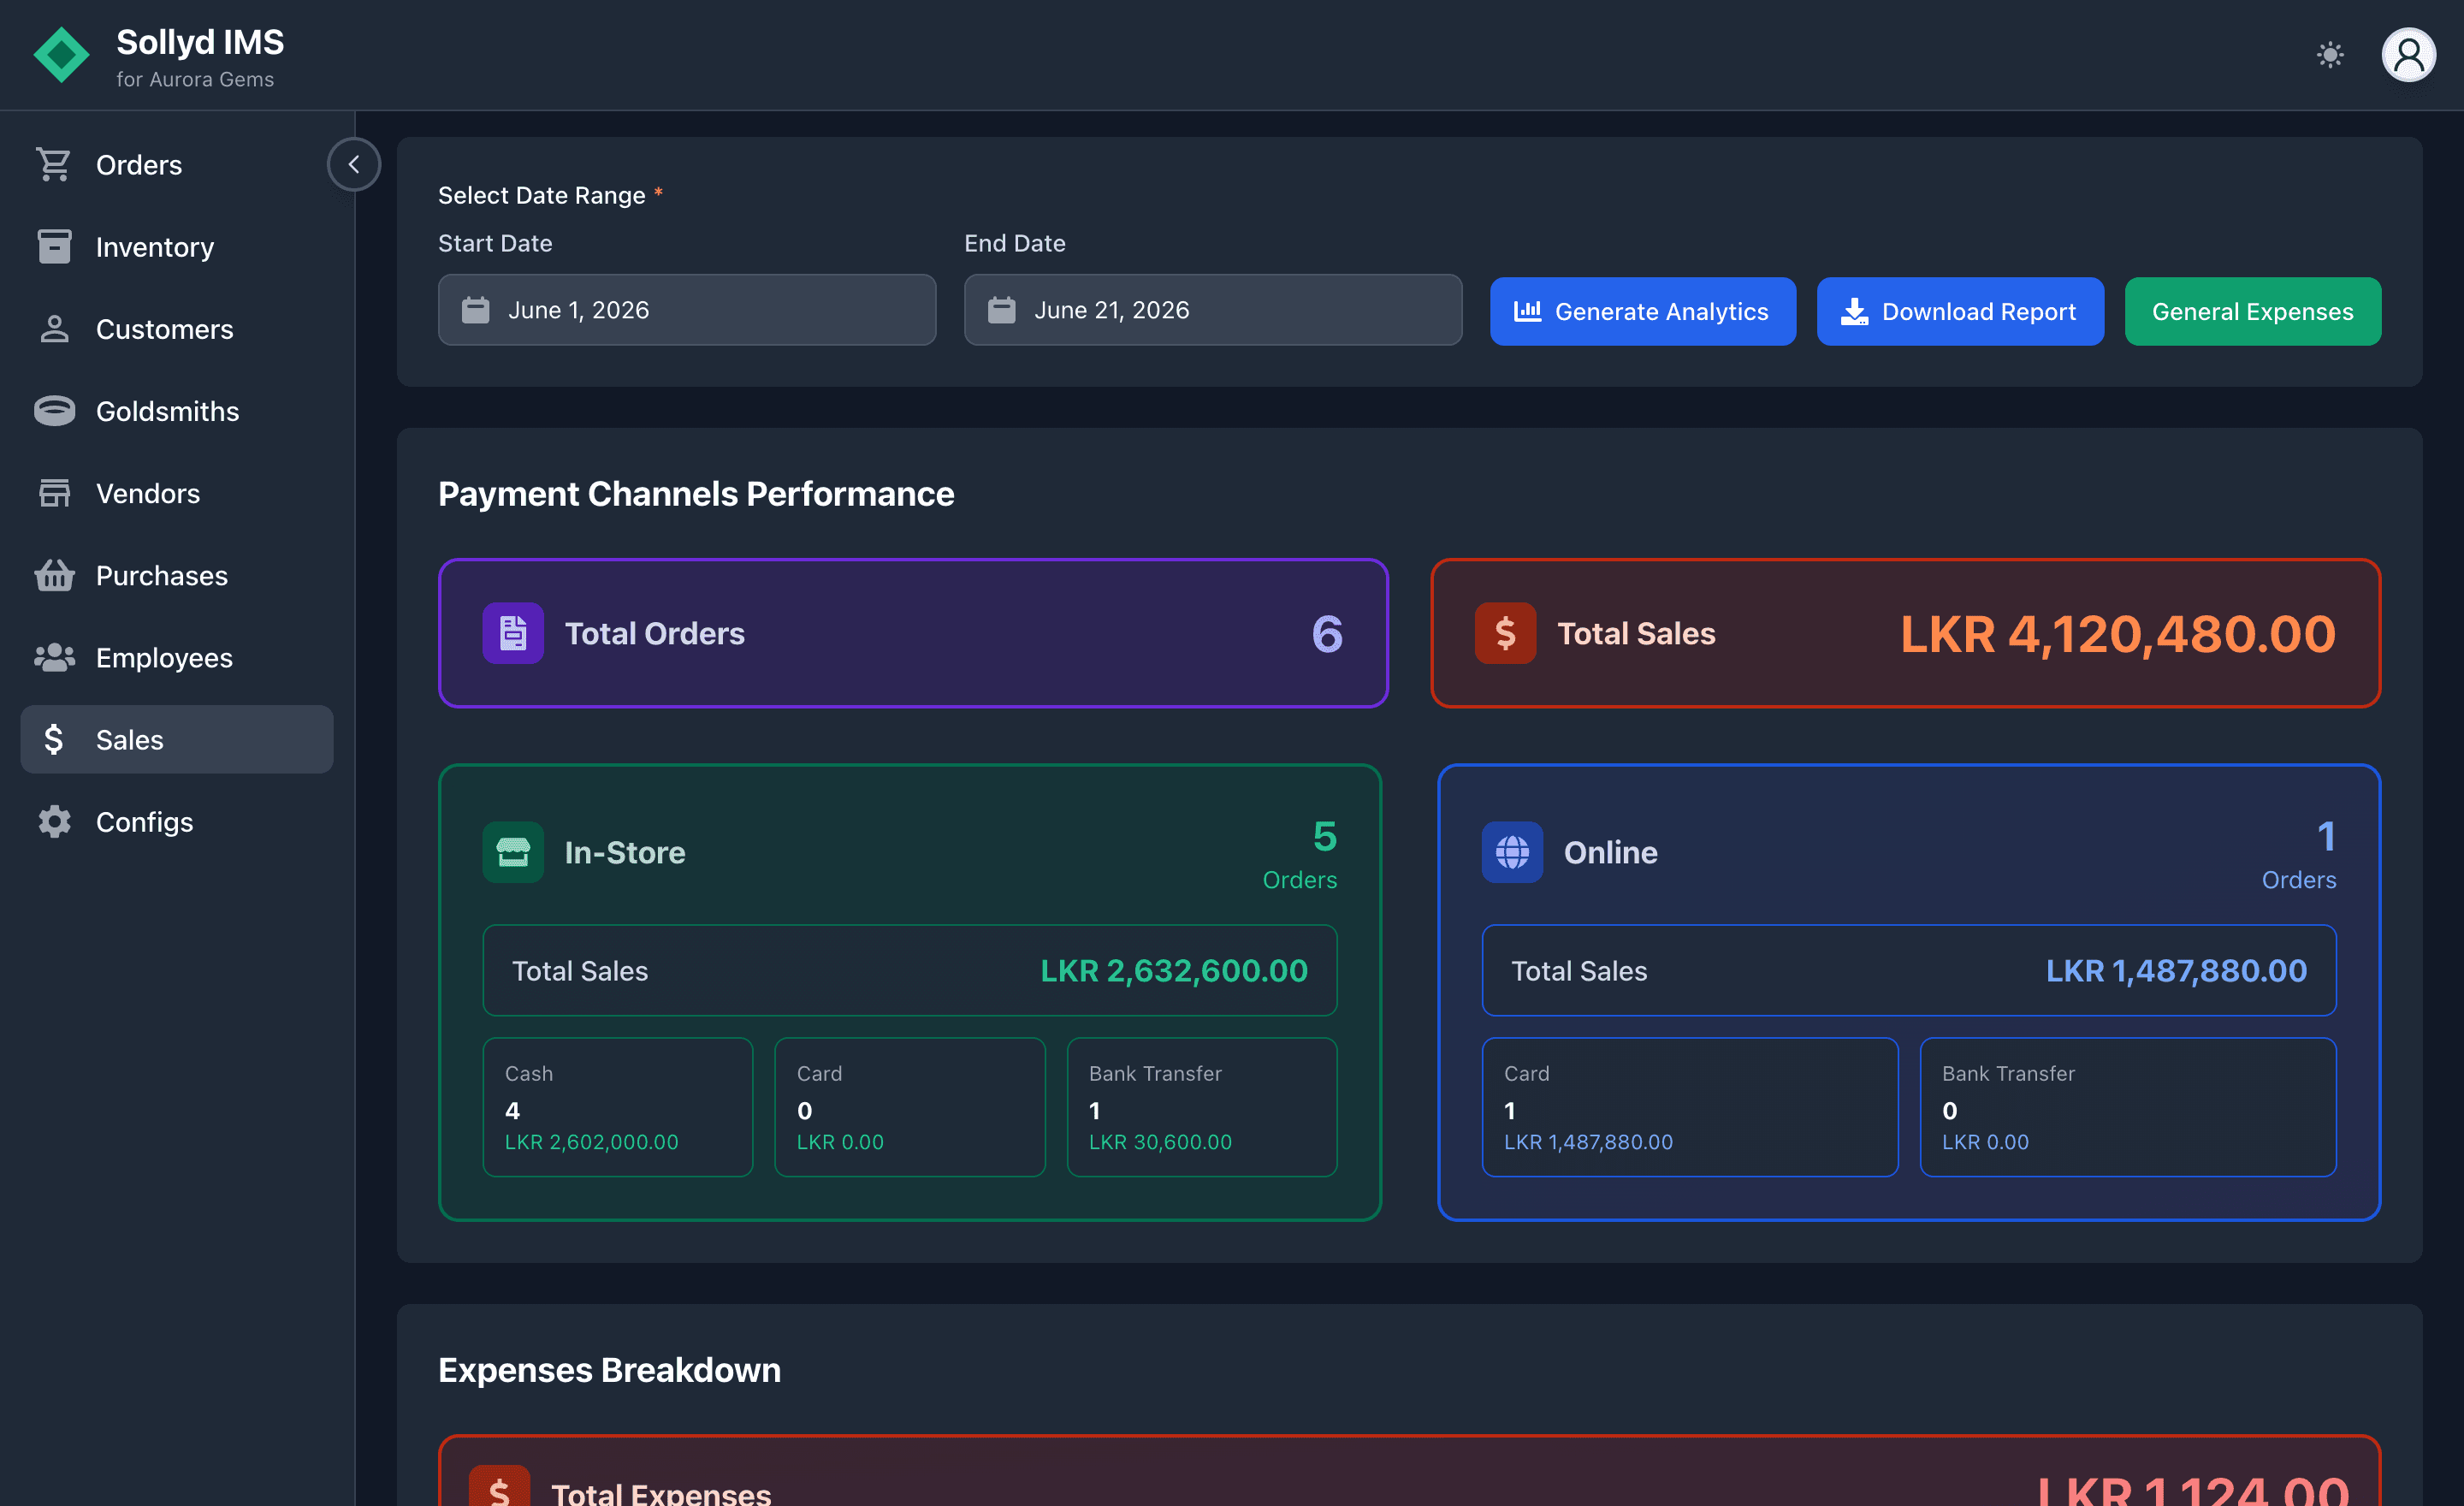The image size is (2464, 1506).
Task: Collapse the sidebar with the chevron button
Action: [354, 164]
